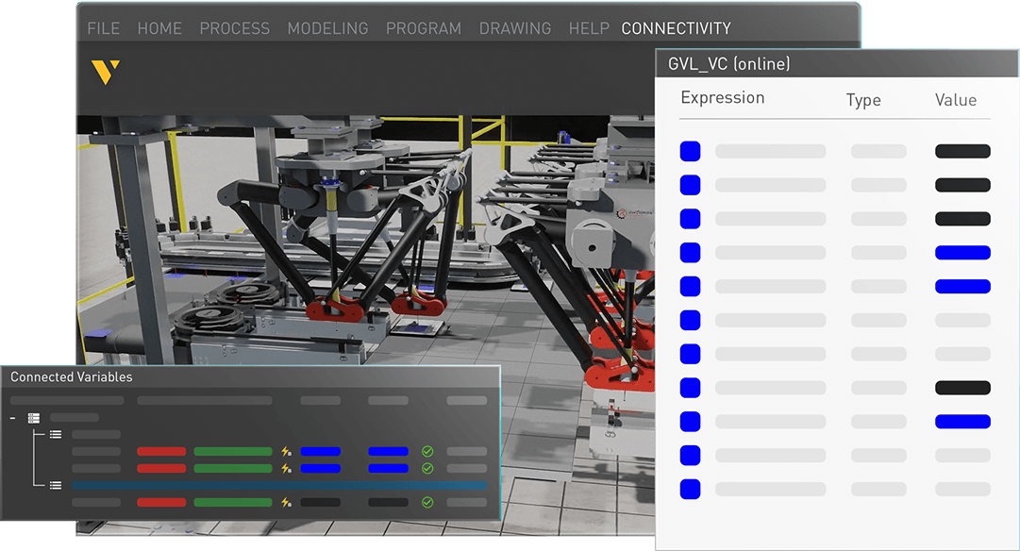The height and width of the screenshot is (551, 1020).
Task: Select the highlighted blue row in Connected Variables
Action: click(279, 485)
